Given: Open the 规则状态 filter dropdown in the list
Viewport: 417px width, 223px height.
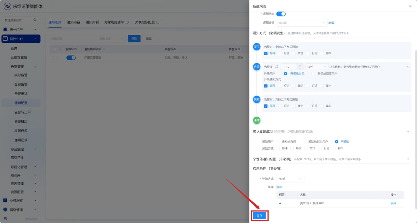Looking at the screenshot, I should 112,39.
